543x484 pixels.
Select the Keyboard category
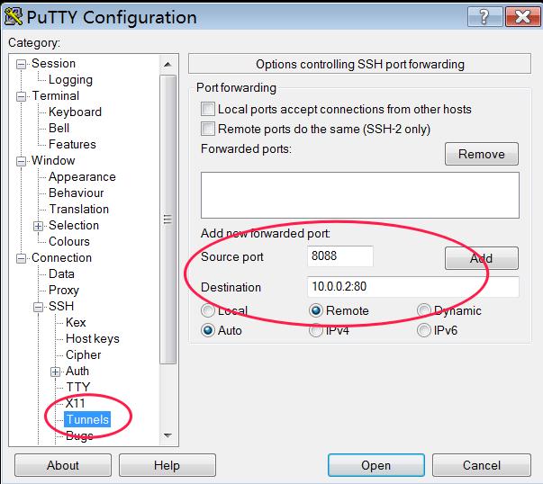click(75, 112)
